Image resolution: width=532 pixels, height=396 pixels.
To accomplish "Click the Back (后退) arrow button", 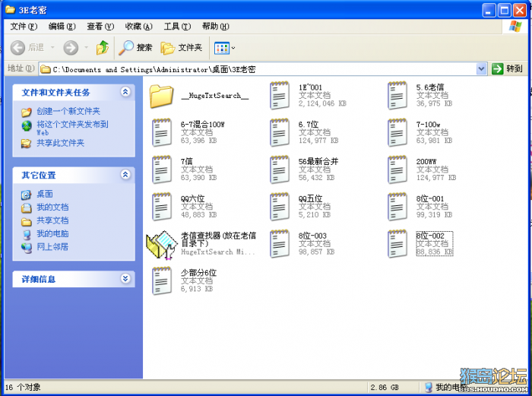I will click(17, 48).
